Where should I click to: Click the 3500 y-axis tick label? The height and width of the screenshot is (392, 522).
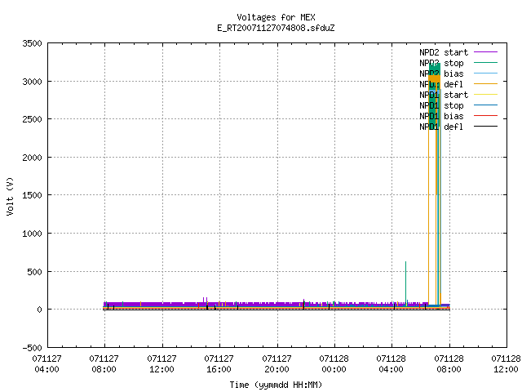(x=32, y=43)
